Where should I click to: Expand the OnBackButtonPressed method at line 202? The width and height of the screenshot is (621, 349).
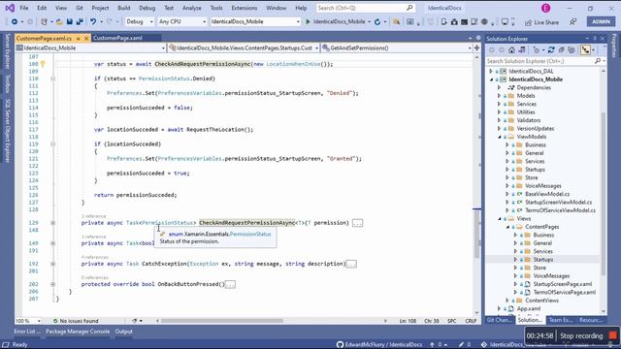point(52,284)
